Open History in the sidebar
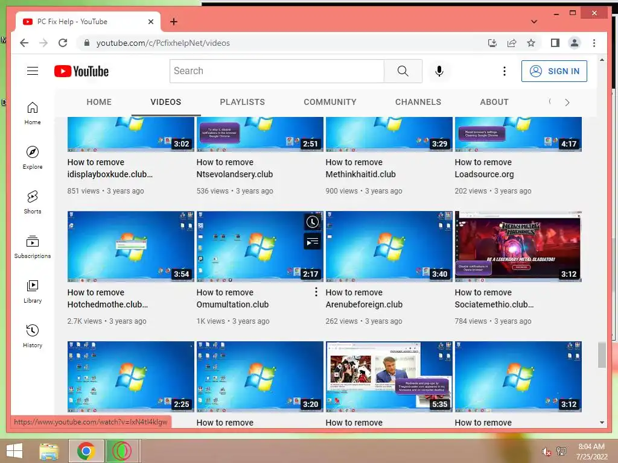This screenshot has width=618, height=463. 33,336
